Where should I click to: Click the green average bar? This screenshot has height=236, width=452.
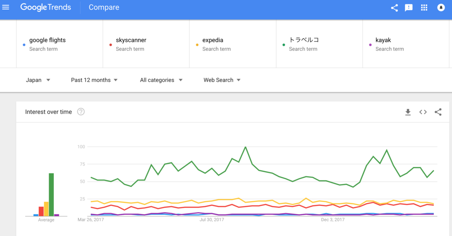click(x=51, y=195)
